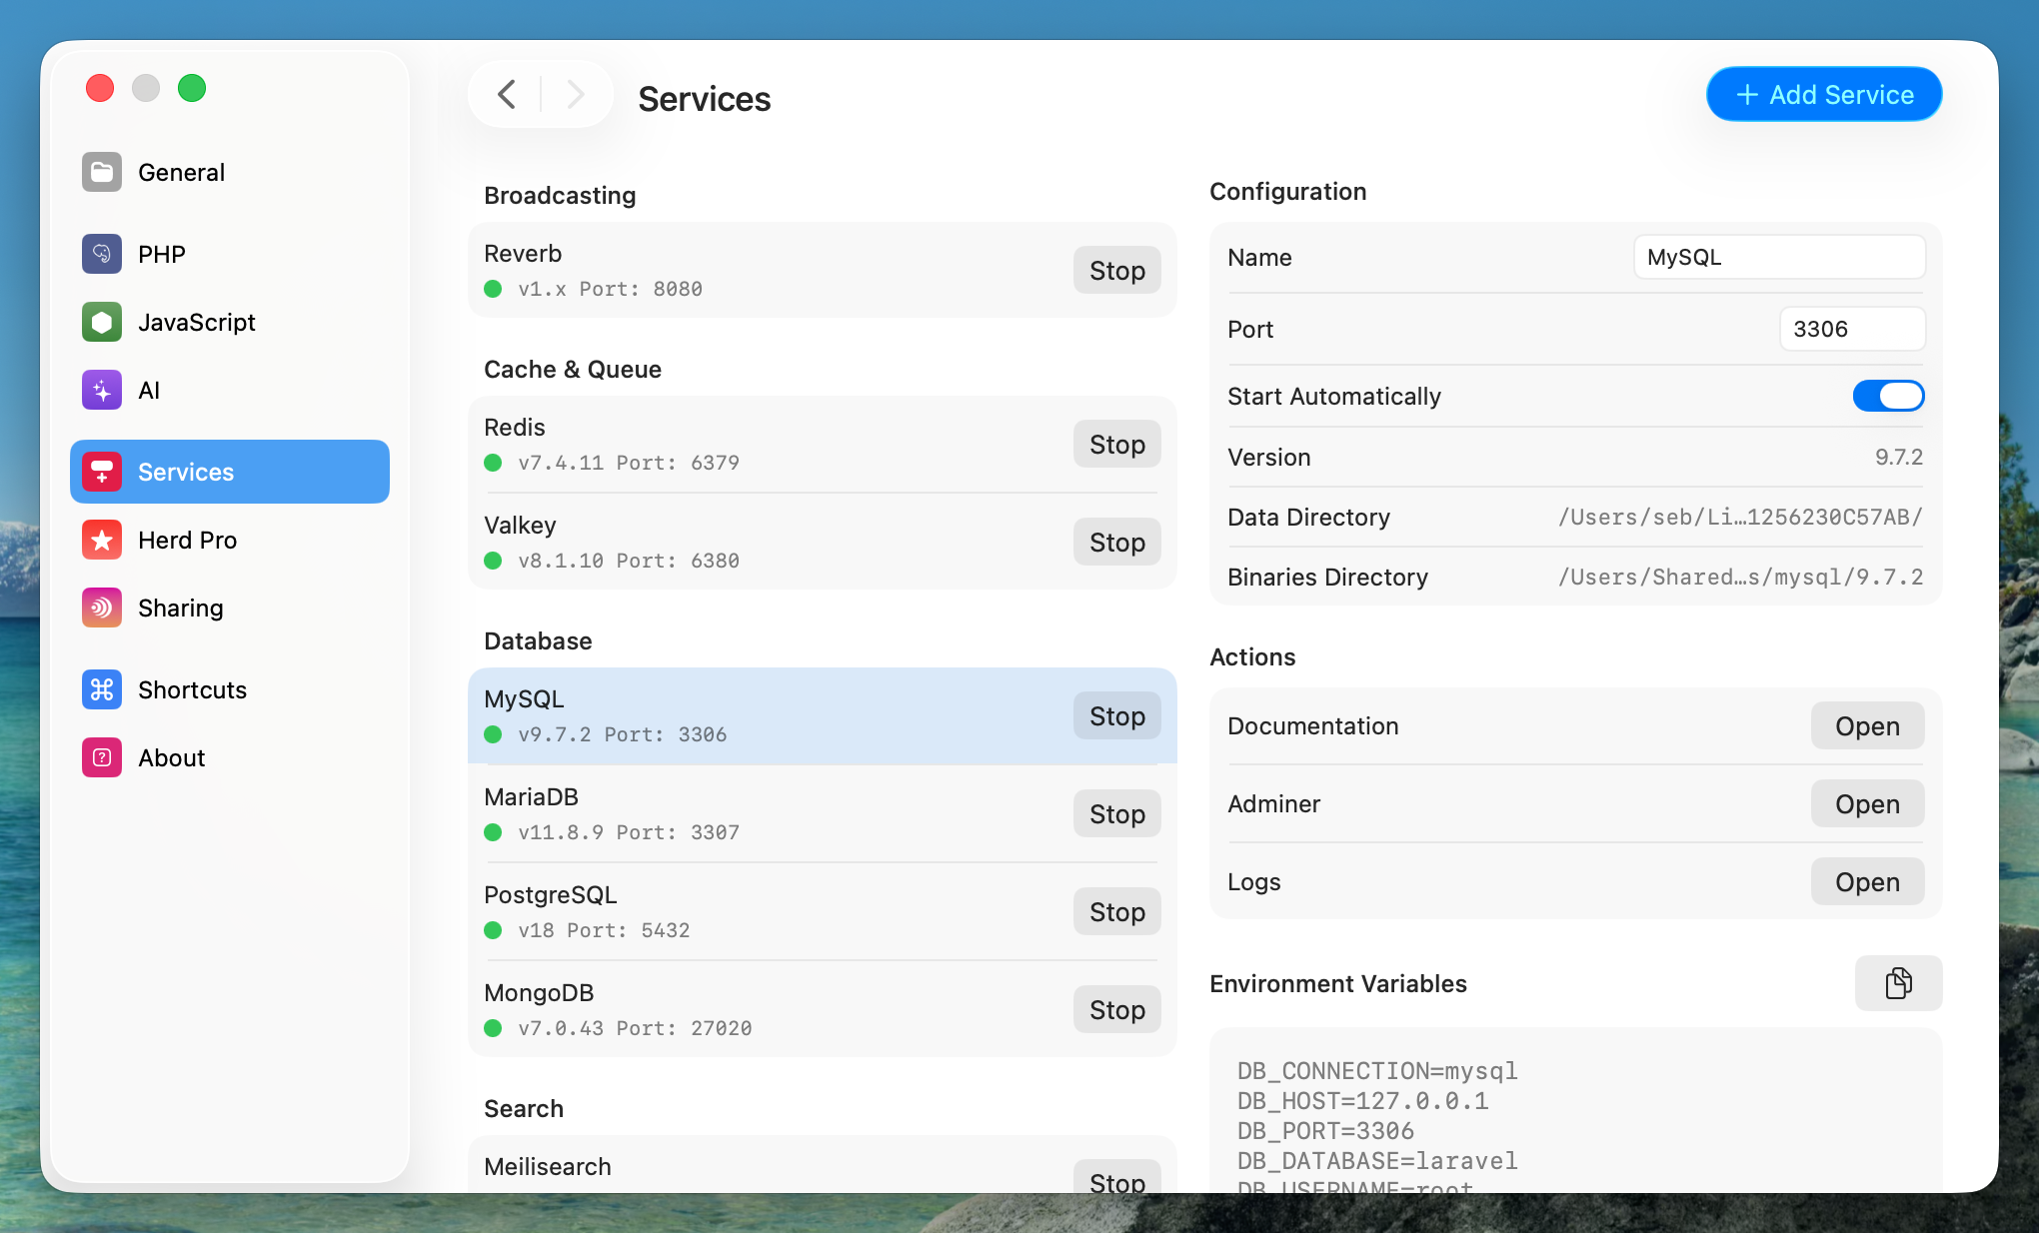Click the DB_PORT=3306 environment line
Screen dimensions: 2039x1233
(x=1326, y=1131)
